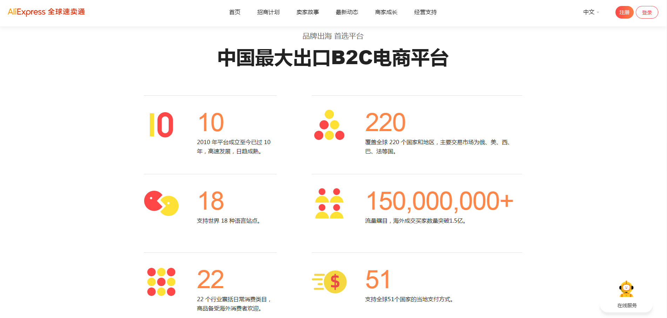The image size is (667, 318).
Task: Open the 最新动态 section
Action: pyautogui.click(x=346, y=12)
